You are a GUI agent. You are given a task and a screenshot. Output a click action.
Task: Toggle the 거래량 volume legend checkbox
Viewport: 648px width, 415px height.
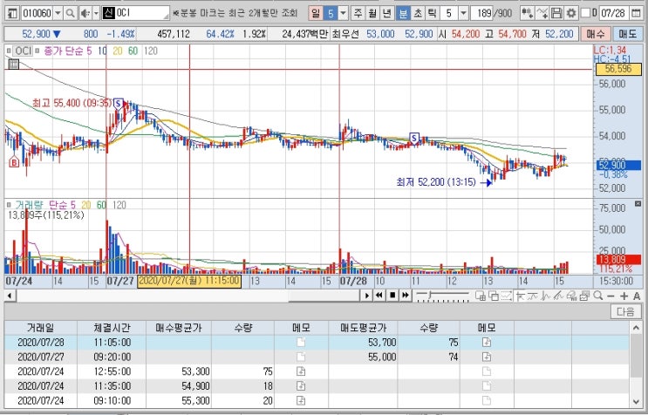(9, 205)
